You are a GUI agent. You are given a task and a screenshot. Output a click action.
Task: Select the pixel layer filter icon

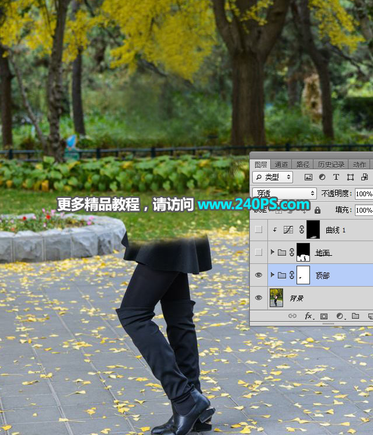coord(308,178)
